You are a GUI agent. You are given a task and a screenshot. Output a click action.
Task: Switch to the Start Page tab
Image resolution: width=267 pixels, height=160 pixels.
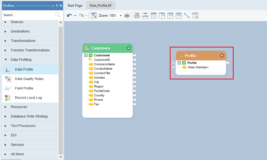click(x=75, y=6)
